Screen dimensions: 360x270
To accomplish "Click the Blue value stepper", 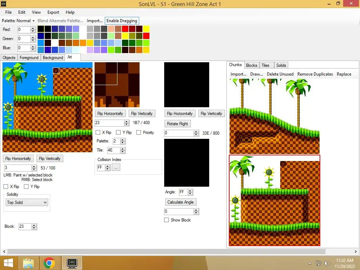I will 33,48.
